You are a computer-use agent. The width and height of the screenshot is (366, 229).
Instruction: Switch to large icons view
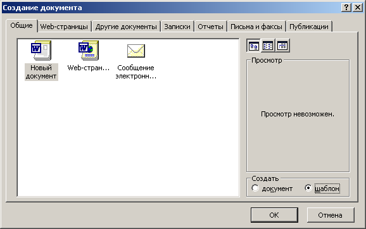pyautogui.click(x=254, y=46)
